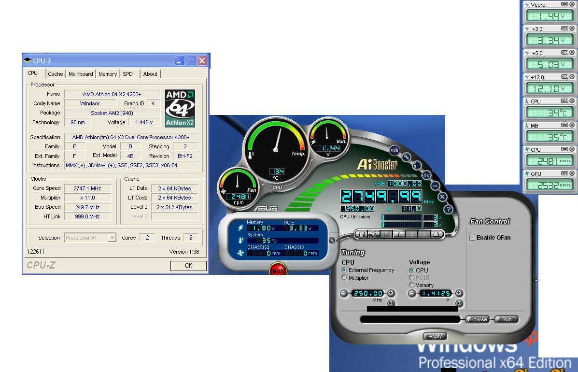Open the Memory tab in CPU-Z

[x=108, y=74]
